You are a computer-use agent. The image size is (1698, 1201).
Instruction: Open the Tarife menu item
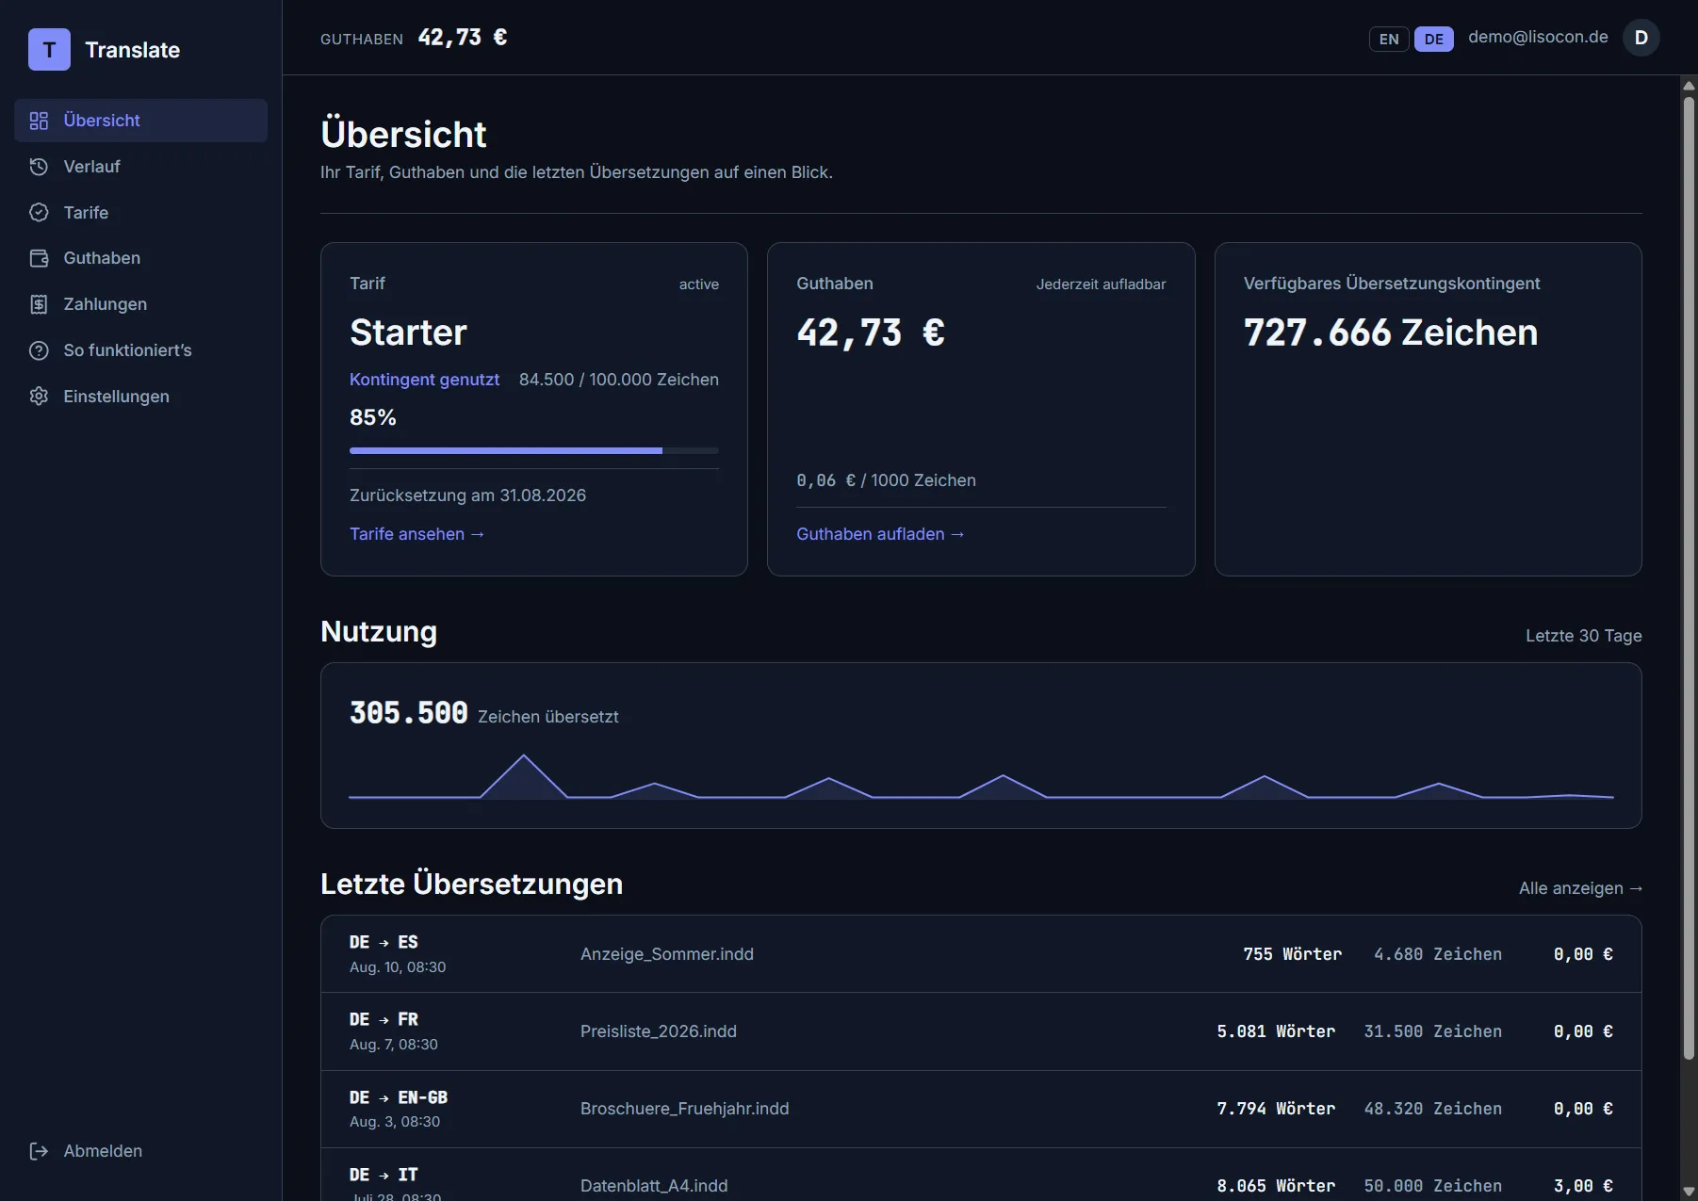pyautogui.click(x=141, y=213)
